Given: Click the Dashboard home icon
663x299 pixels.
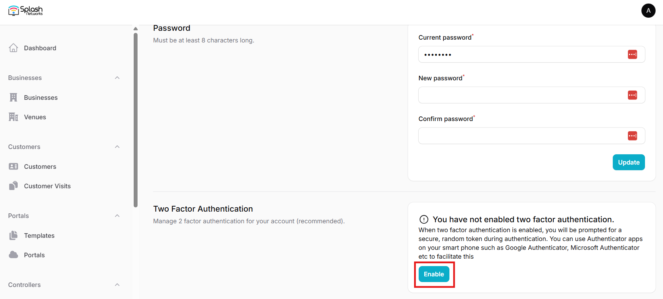Looking at the screenshot, I should [x=13, y=48].
